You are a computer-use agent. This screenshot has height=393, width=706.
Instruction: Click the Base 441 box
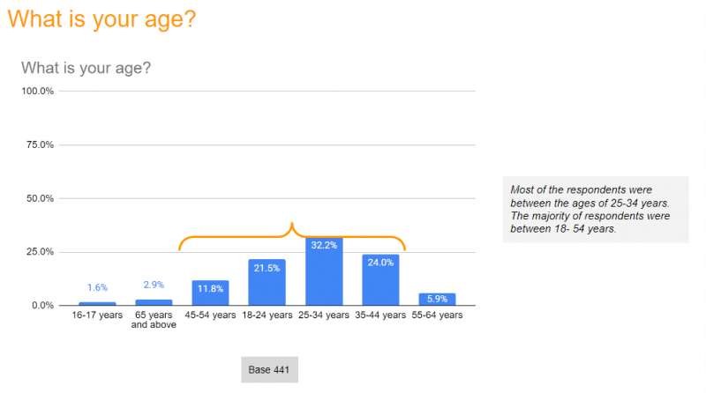(x=269, y=369)
